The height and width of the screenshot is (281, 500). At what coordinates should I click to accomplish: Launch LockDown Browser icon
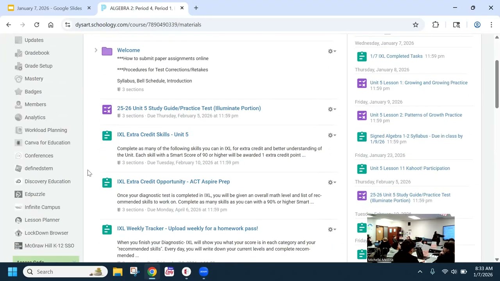click(18, 233)
